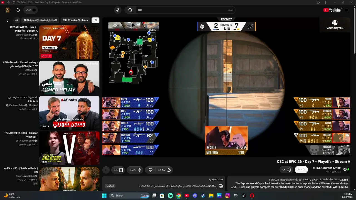
Task: Open the Windows Start menu
Action: (104, 196)
